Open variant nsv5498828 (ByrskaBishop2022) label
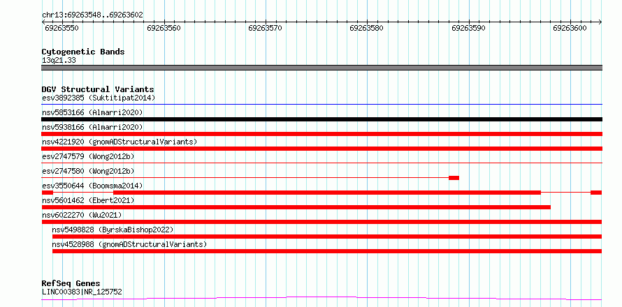Screen dimensions: 622x307 [x=113, y=230]
